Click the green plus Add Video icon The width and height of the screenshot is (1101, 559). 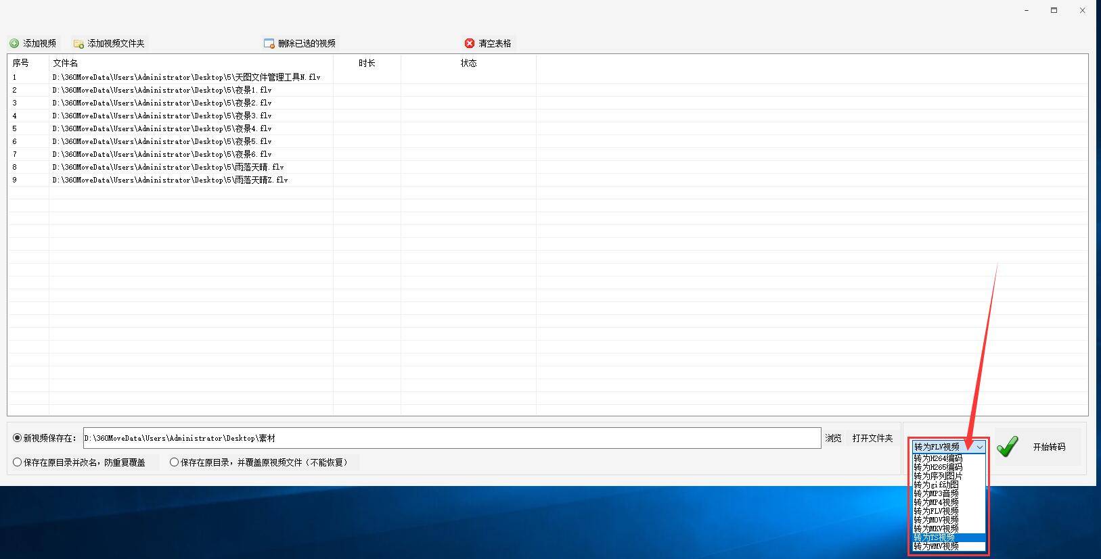point(14,43)
